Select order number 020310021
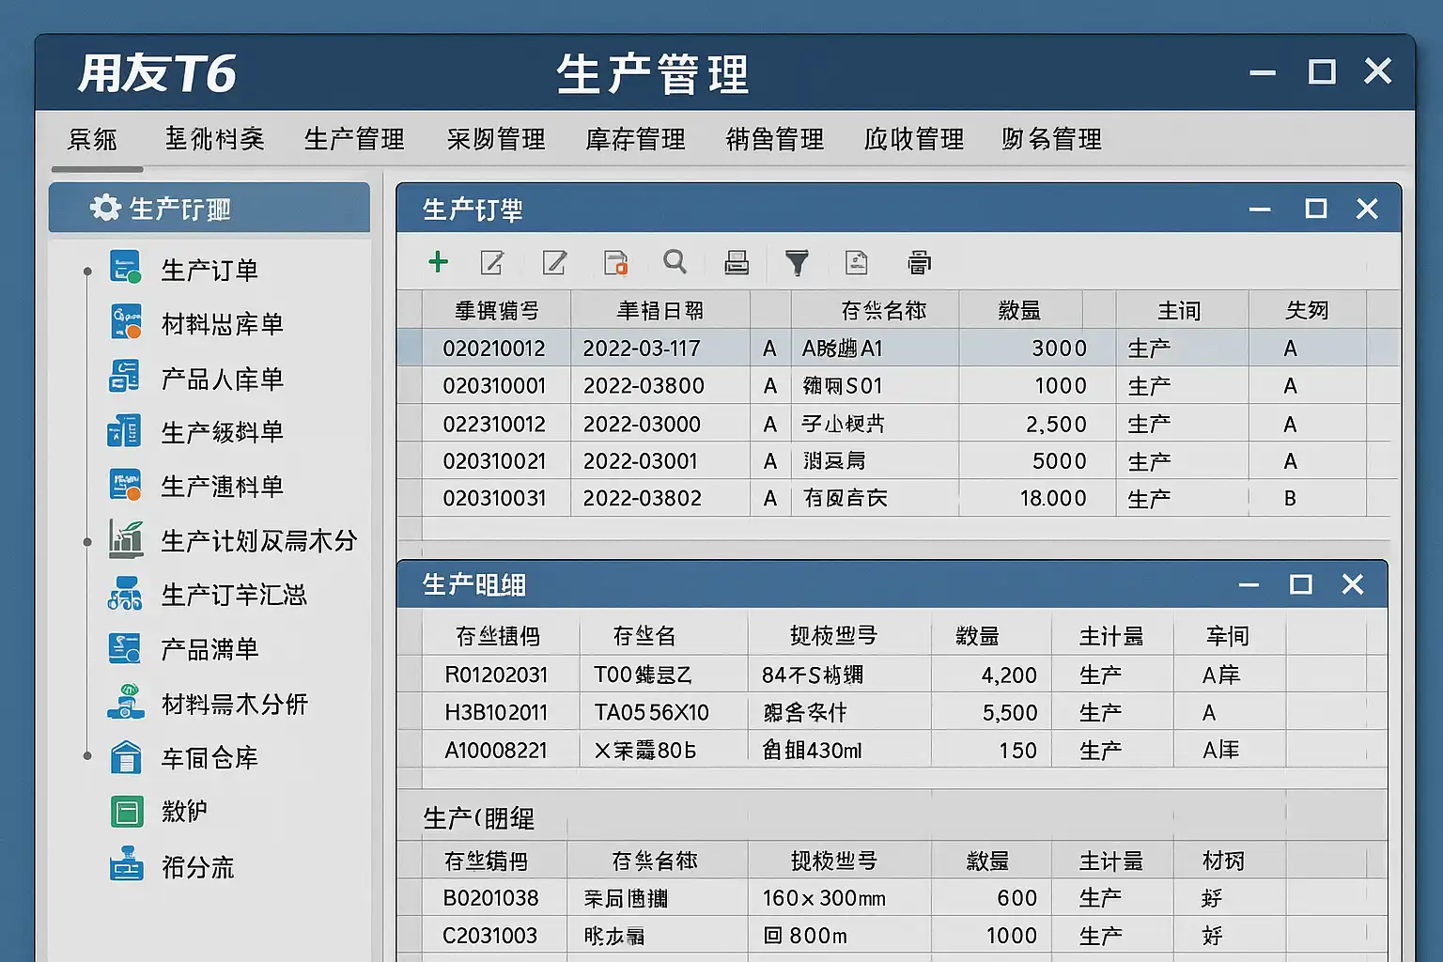 coord(494,461)
